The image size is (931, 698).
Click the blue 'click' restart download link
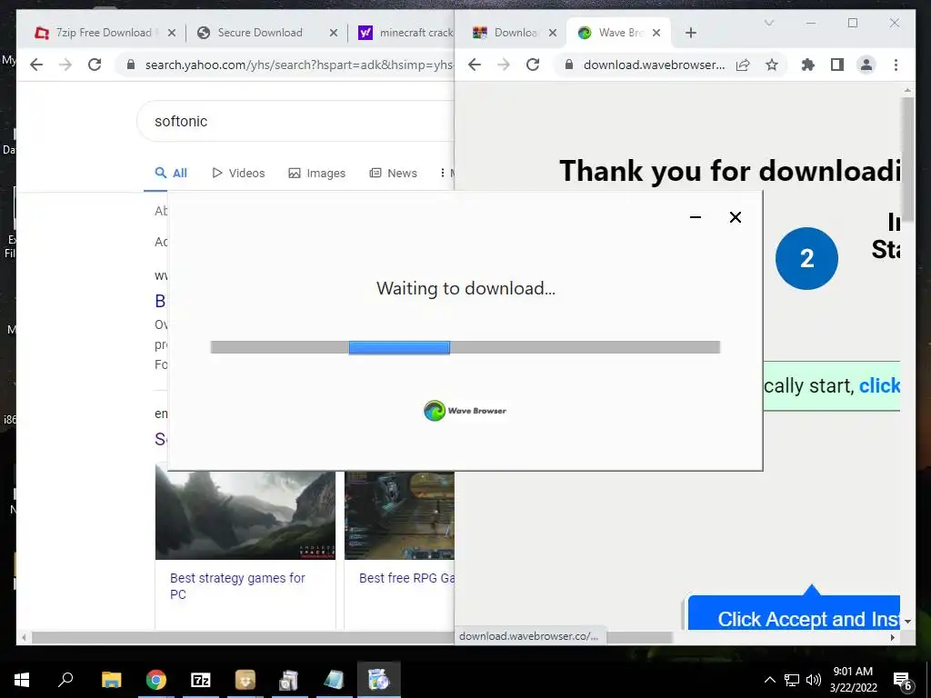879,385
